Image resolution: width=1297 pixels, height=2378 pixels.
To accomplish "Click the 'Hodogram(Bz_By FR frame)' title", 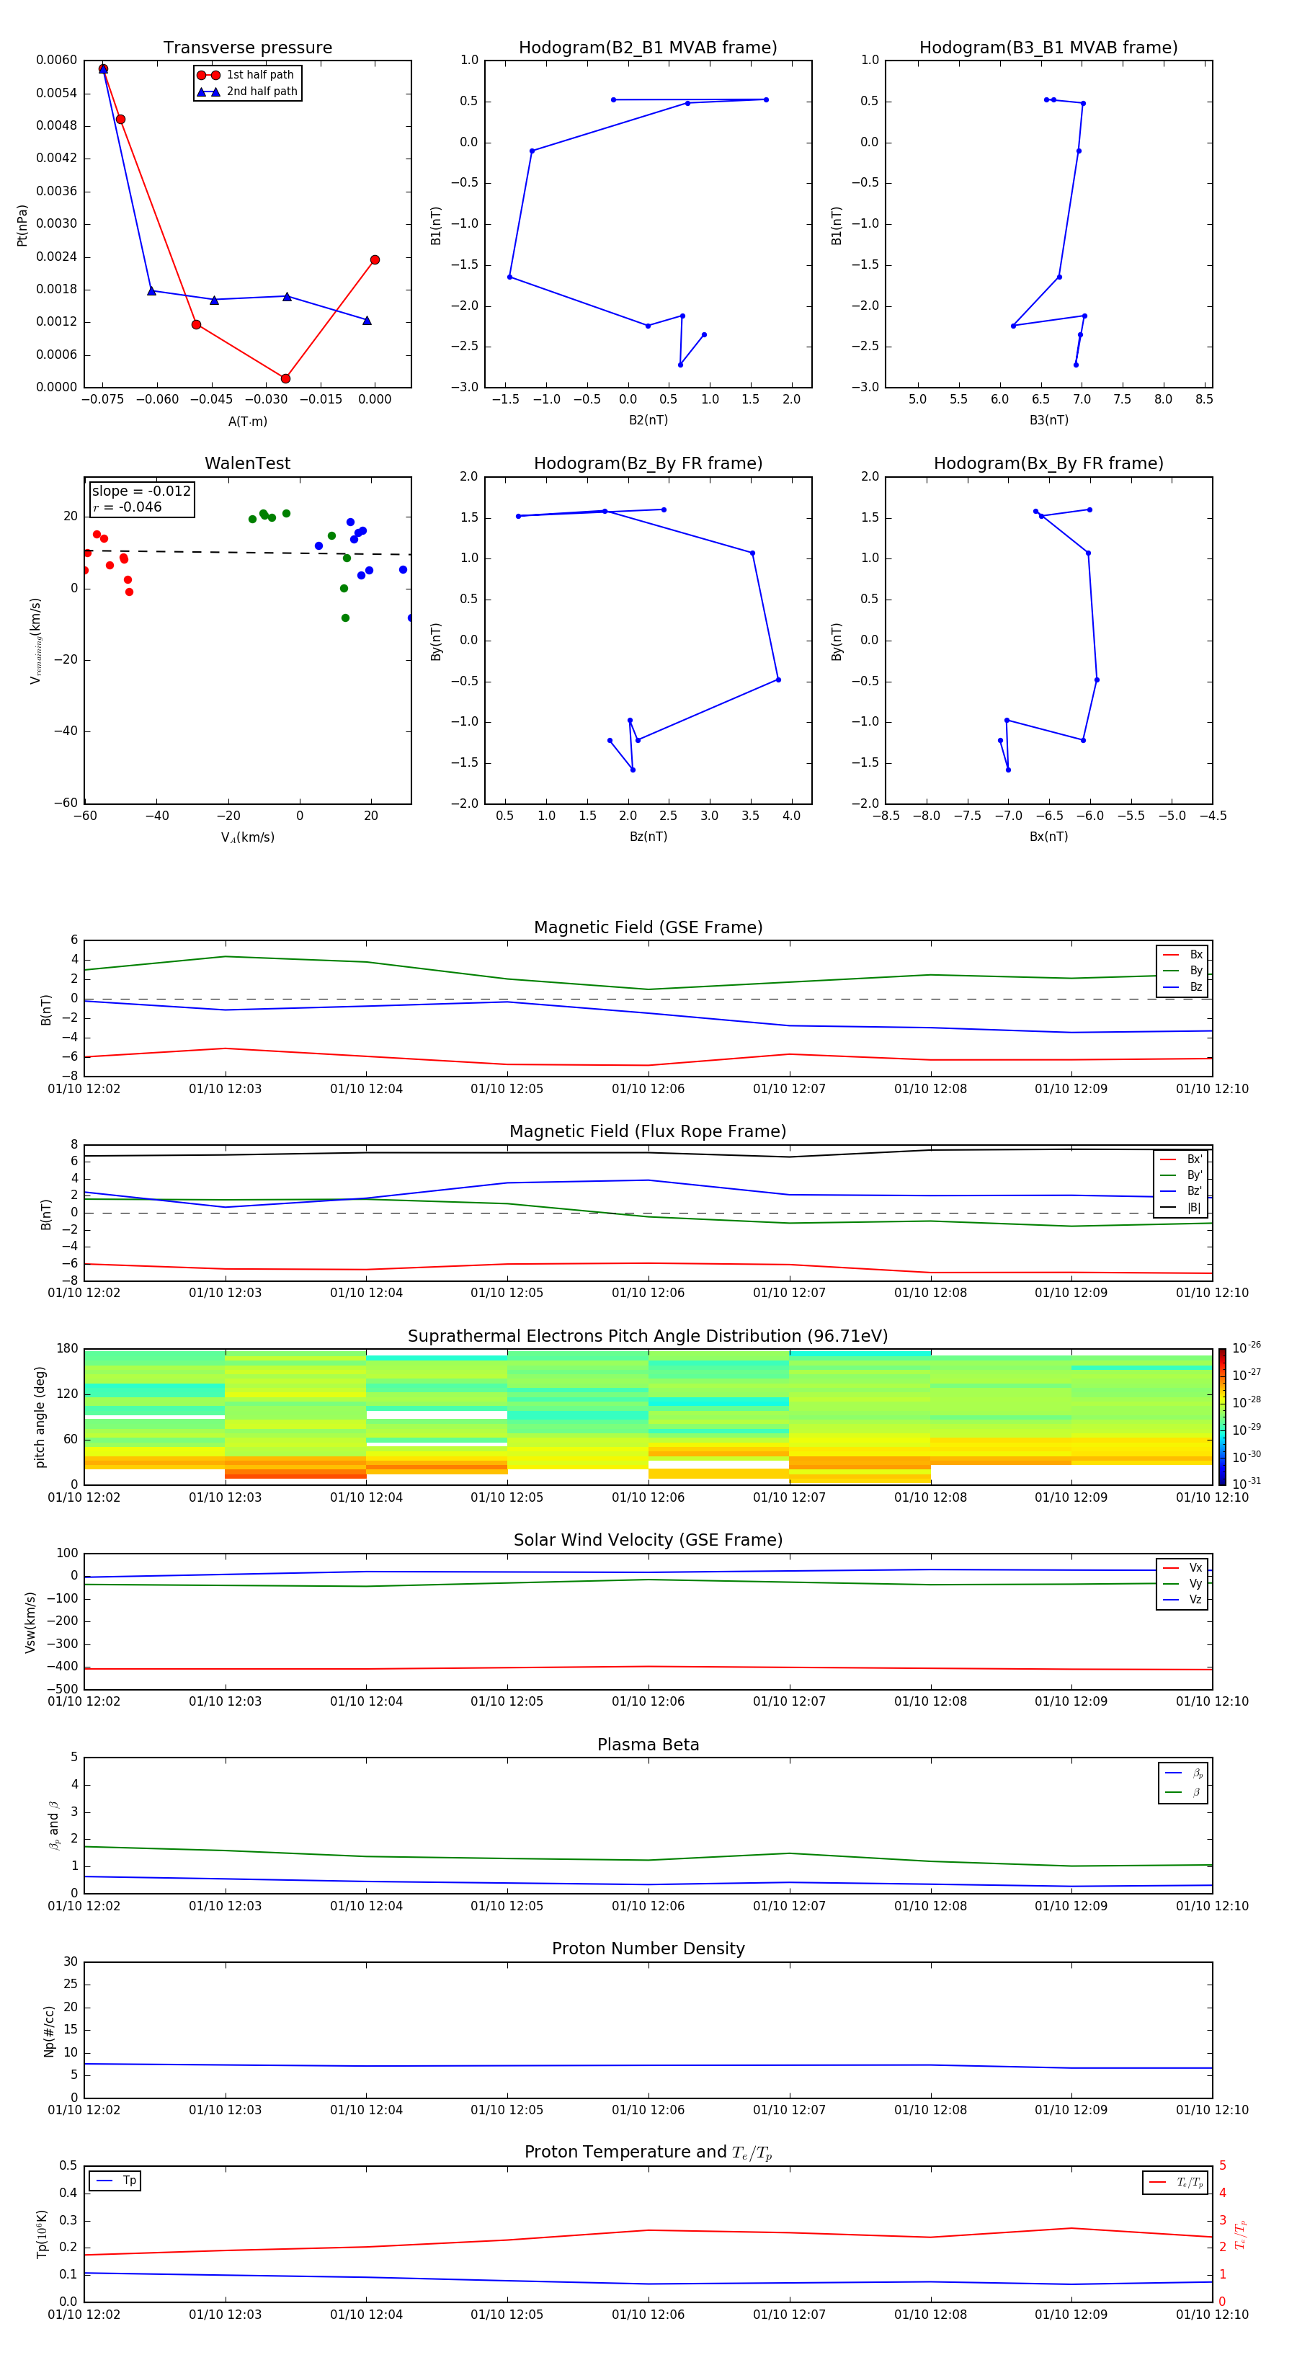I will point(648,463).
